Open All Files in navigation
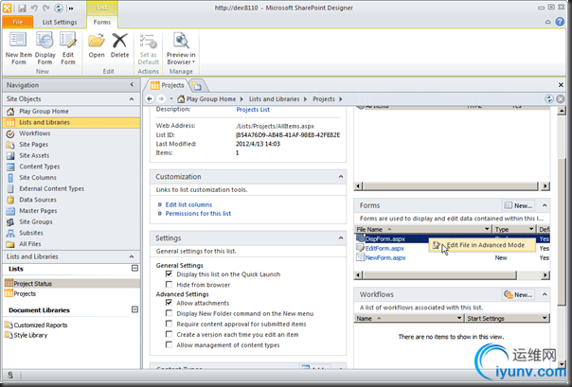Viewport: 572px width, 387px height. (x=30, y=244)
